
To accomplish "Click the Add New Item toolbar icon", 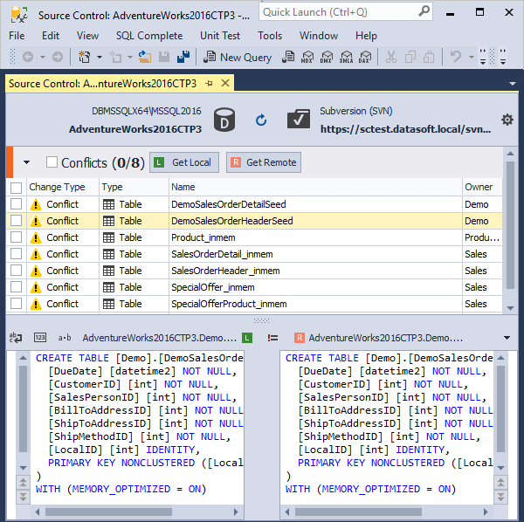I will 115,57.
